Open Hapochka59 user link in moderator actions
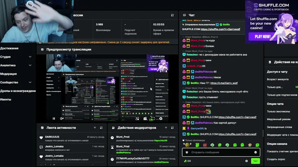Screen dimensions: 298x167 [x=161, y=141]
